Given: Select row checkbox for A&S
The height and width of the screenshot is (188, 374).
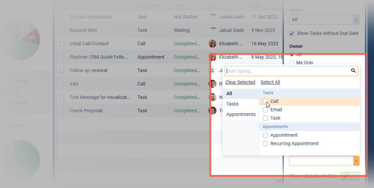Looking at the screenshot, I should [62, 84].
